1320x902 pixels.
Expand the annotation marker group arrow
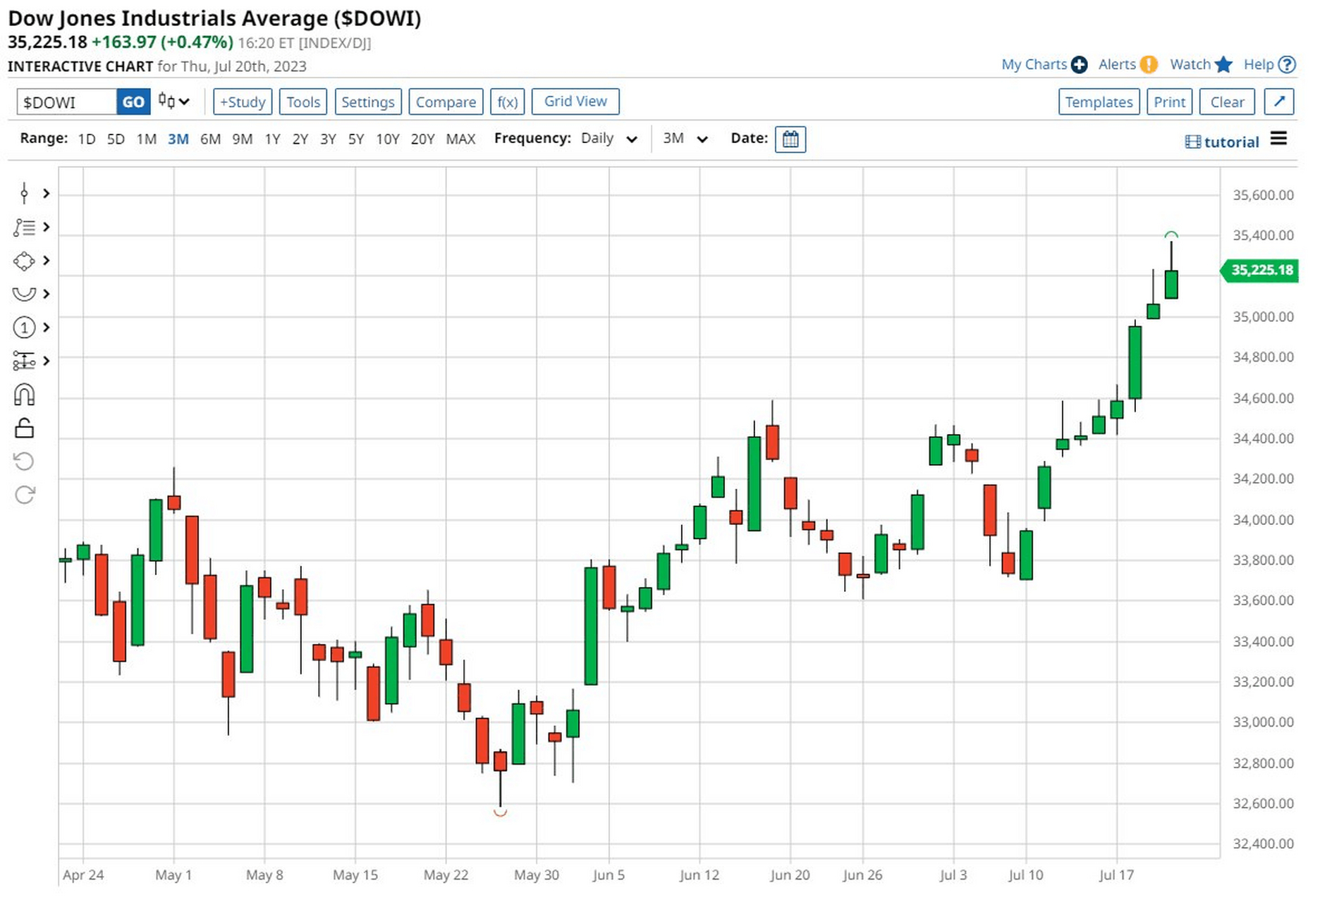point(46,328)
